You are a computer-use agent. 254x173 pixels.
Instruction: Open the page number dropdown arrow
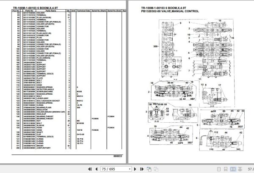[130, 169]
